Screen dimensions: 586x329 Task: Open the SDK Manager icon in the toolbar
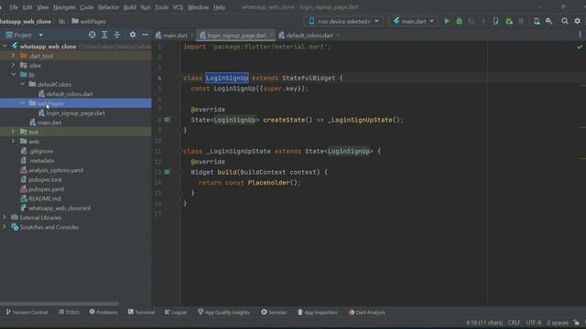point(549,22)
